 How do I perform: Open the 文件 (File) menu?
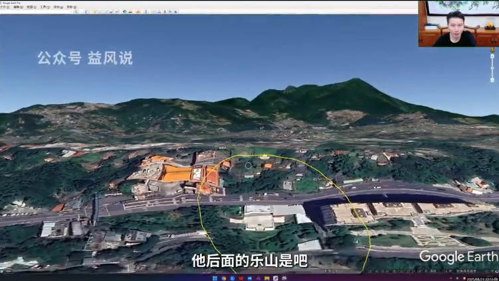3,7
